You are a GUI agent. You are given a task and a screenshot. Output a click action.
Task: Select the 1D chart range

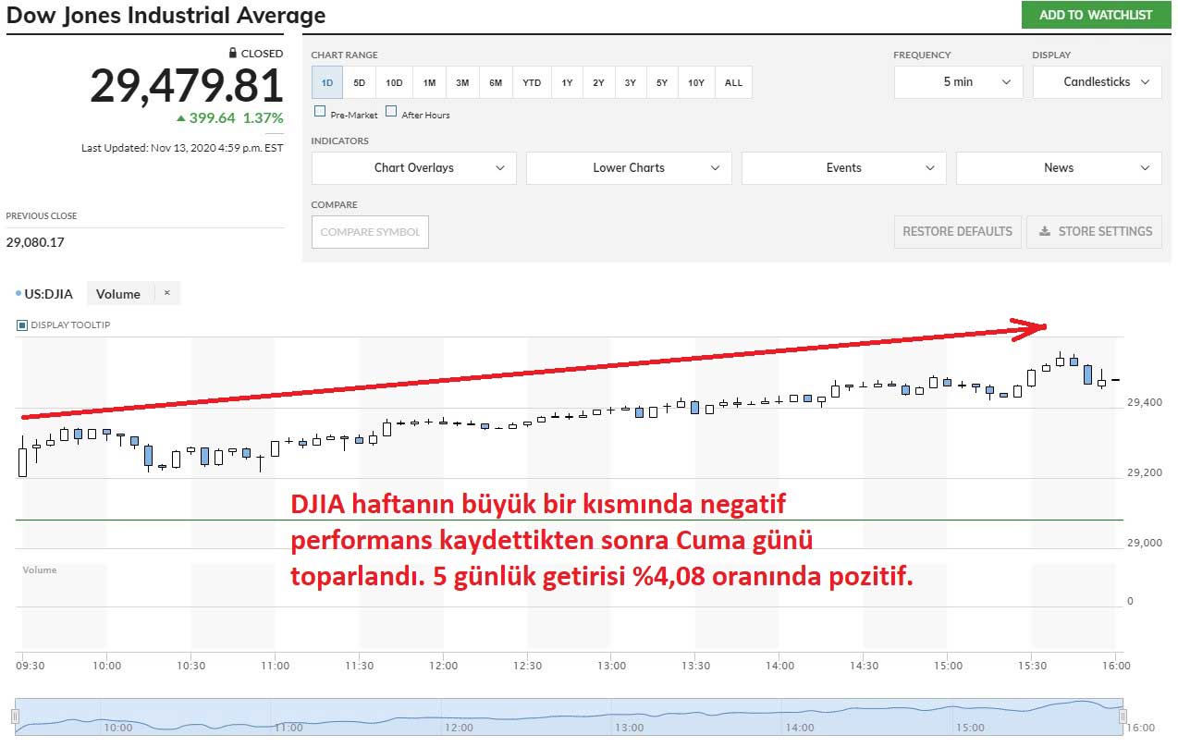[327, 82]
